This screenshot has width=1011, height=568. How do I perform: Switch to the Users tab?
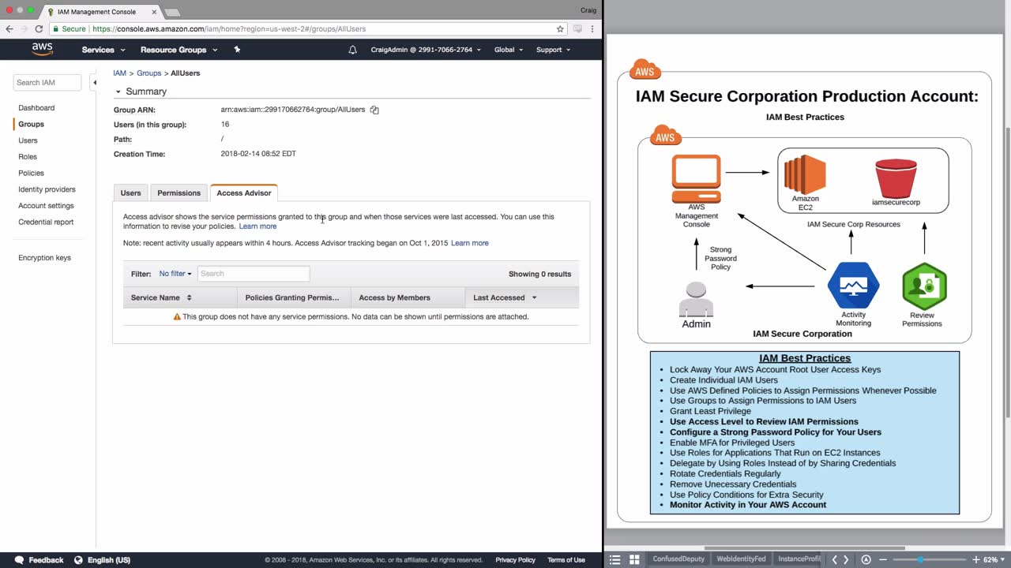click(x=130, y=193)
